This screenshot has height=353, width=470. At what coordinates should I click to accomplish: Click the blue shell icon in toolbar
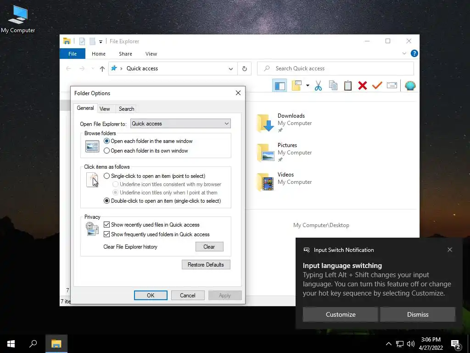(410, 86)
